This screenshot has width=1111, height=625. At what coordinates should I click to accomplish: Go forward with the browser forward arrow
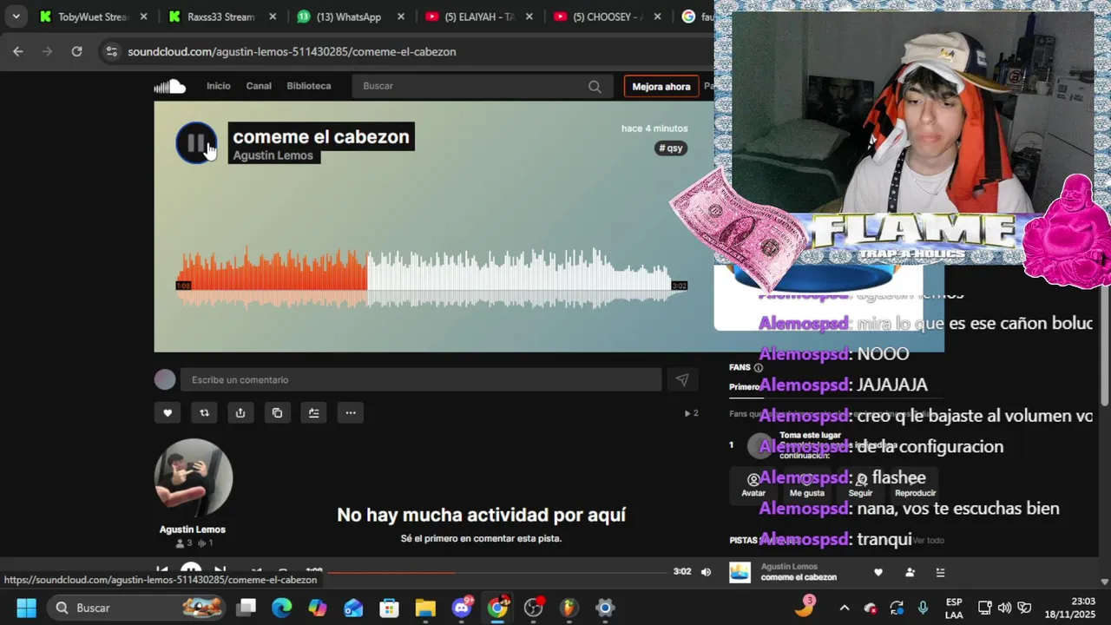coord(48,51)
